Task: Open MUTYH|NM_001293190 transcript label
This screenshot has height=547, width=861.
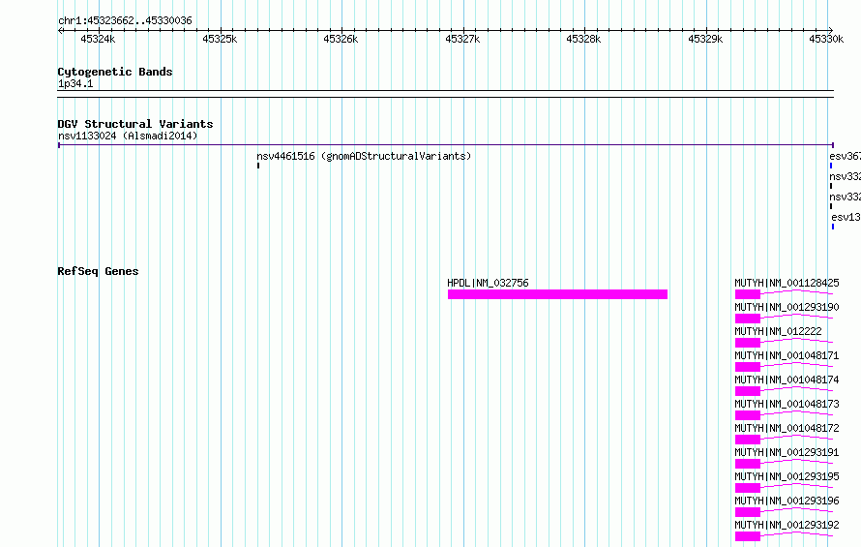Action: tap(787, 307)
